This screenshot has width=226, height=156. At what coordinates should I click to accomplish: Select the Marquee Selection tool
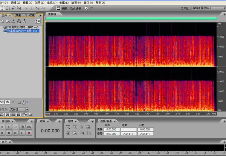[8, 8]
